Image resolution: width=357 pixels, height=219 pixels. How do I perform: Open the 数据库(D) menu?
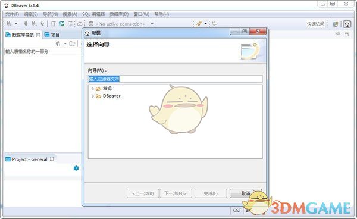pyautogui.click(x=119, y=14)
